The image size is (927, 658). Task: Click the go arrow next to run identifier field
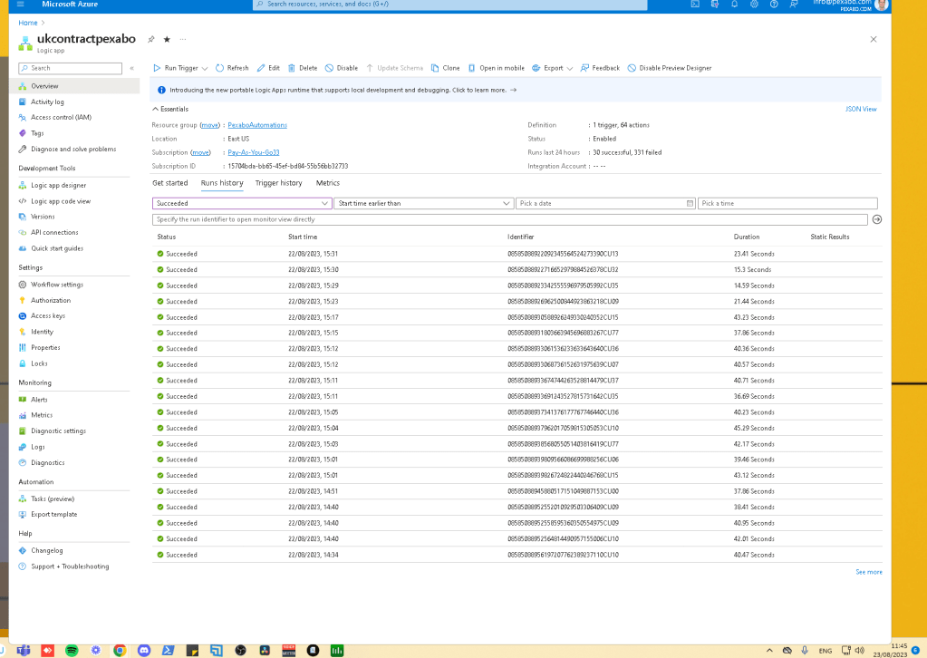click(877, 219)
